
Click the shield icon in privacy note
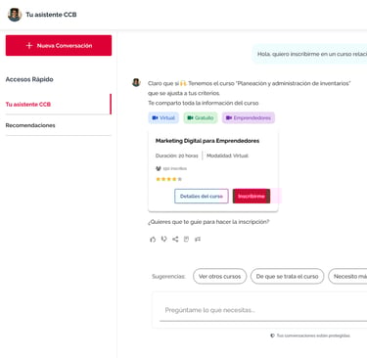pyautogui.click(x=272, y=336)
